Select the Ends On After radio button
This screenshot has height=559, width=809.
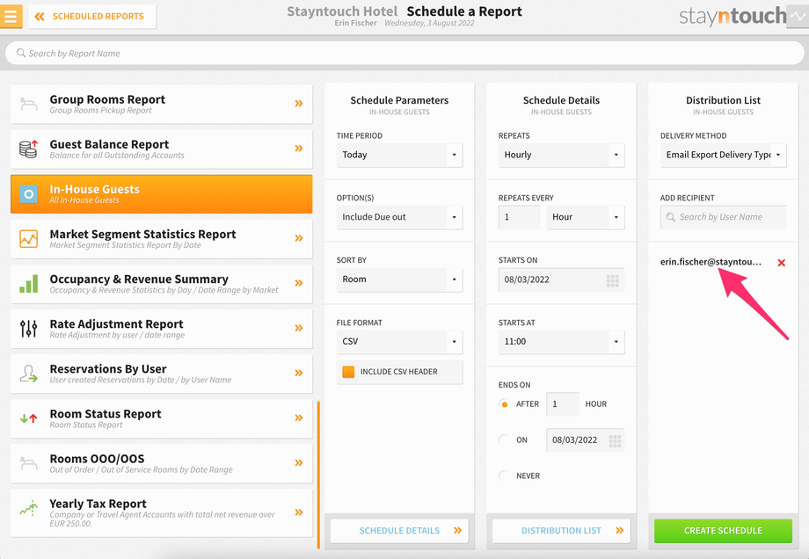point(504,404)
